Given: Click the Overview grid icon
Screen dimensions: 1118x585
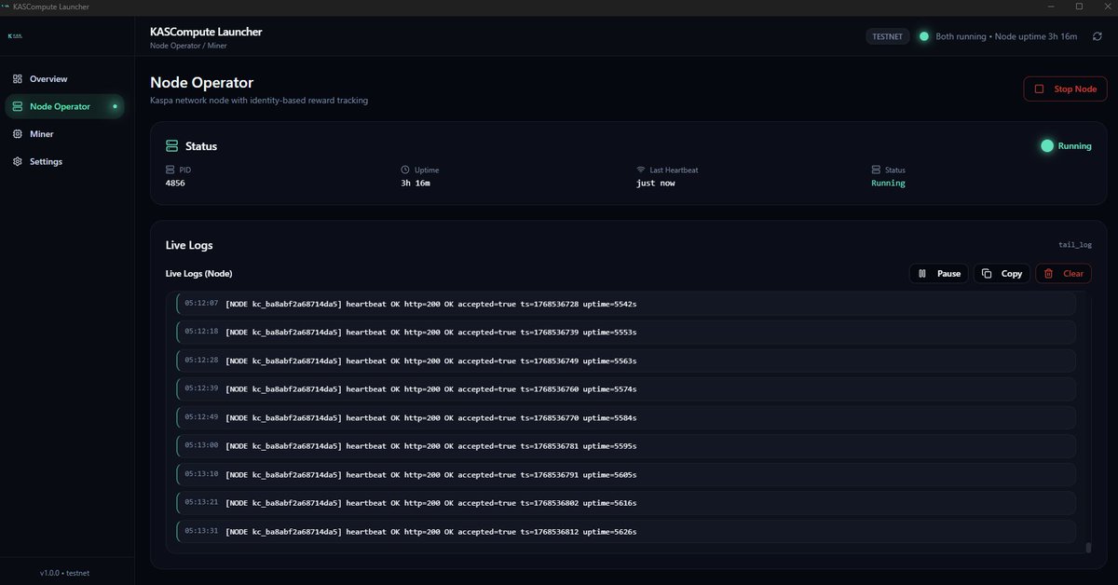Looking at the screenshot, I should tap(18, 79).
